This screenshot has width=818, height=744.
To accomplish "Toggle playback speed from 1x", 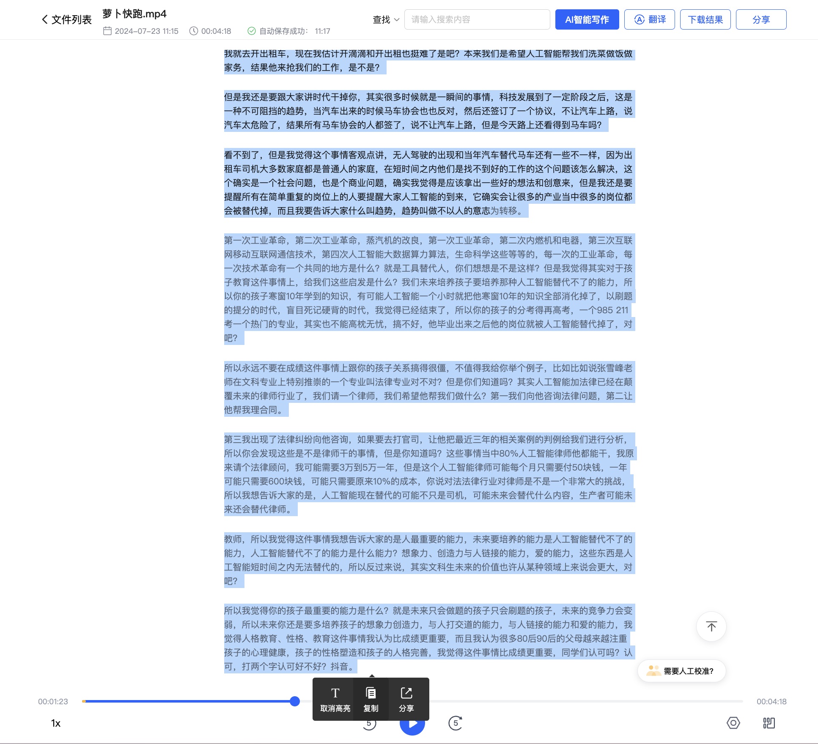I will 55,723.
